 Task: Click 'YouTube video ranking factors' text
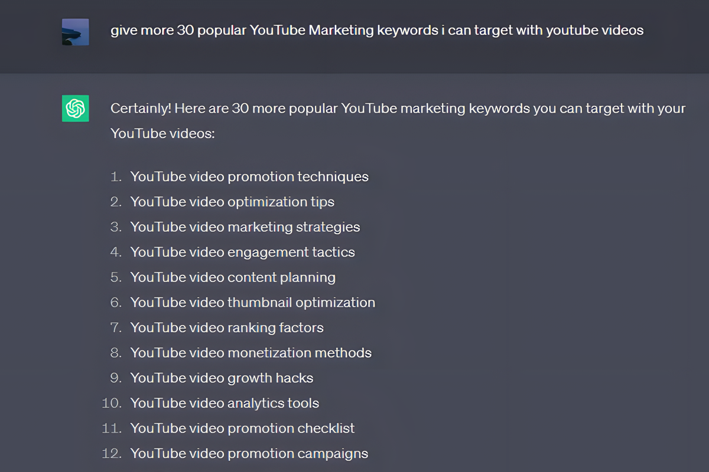click(227, 327)
